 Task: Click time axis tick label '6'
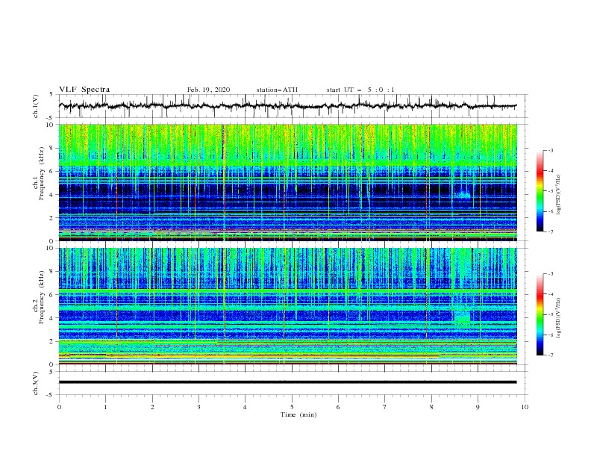[x=338, y=407]
